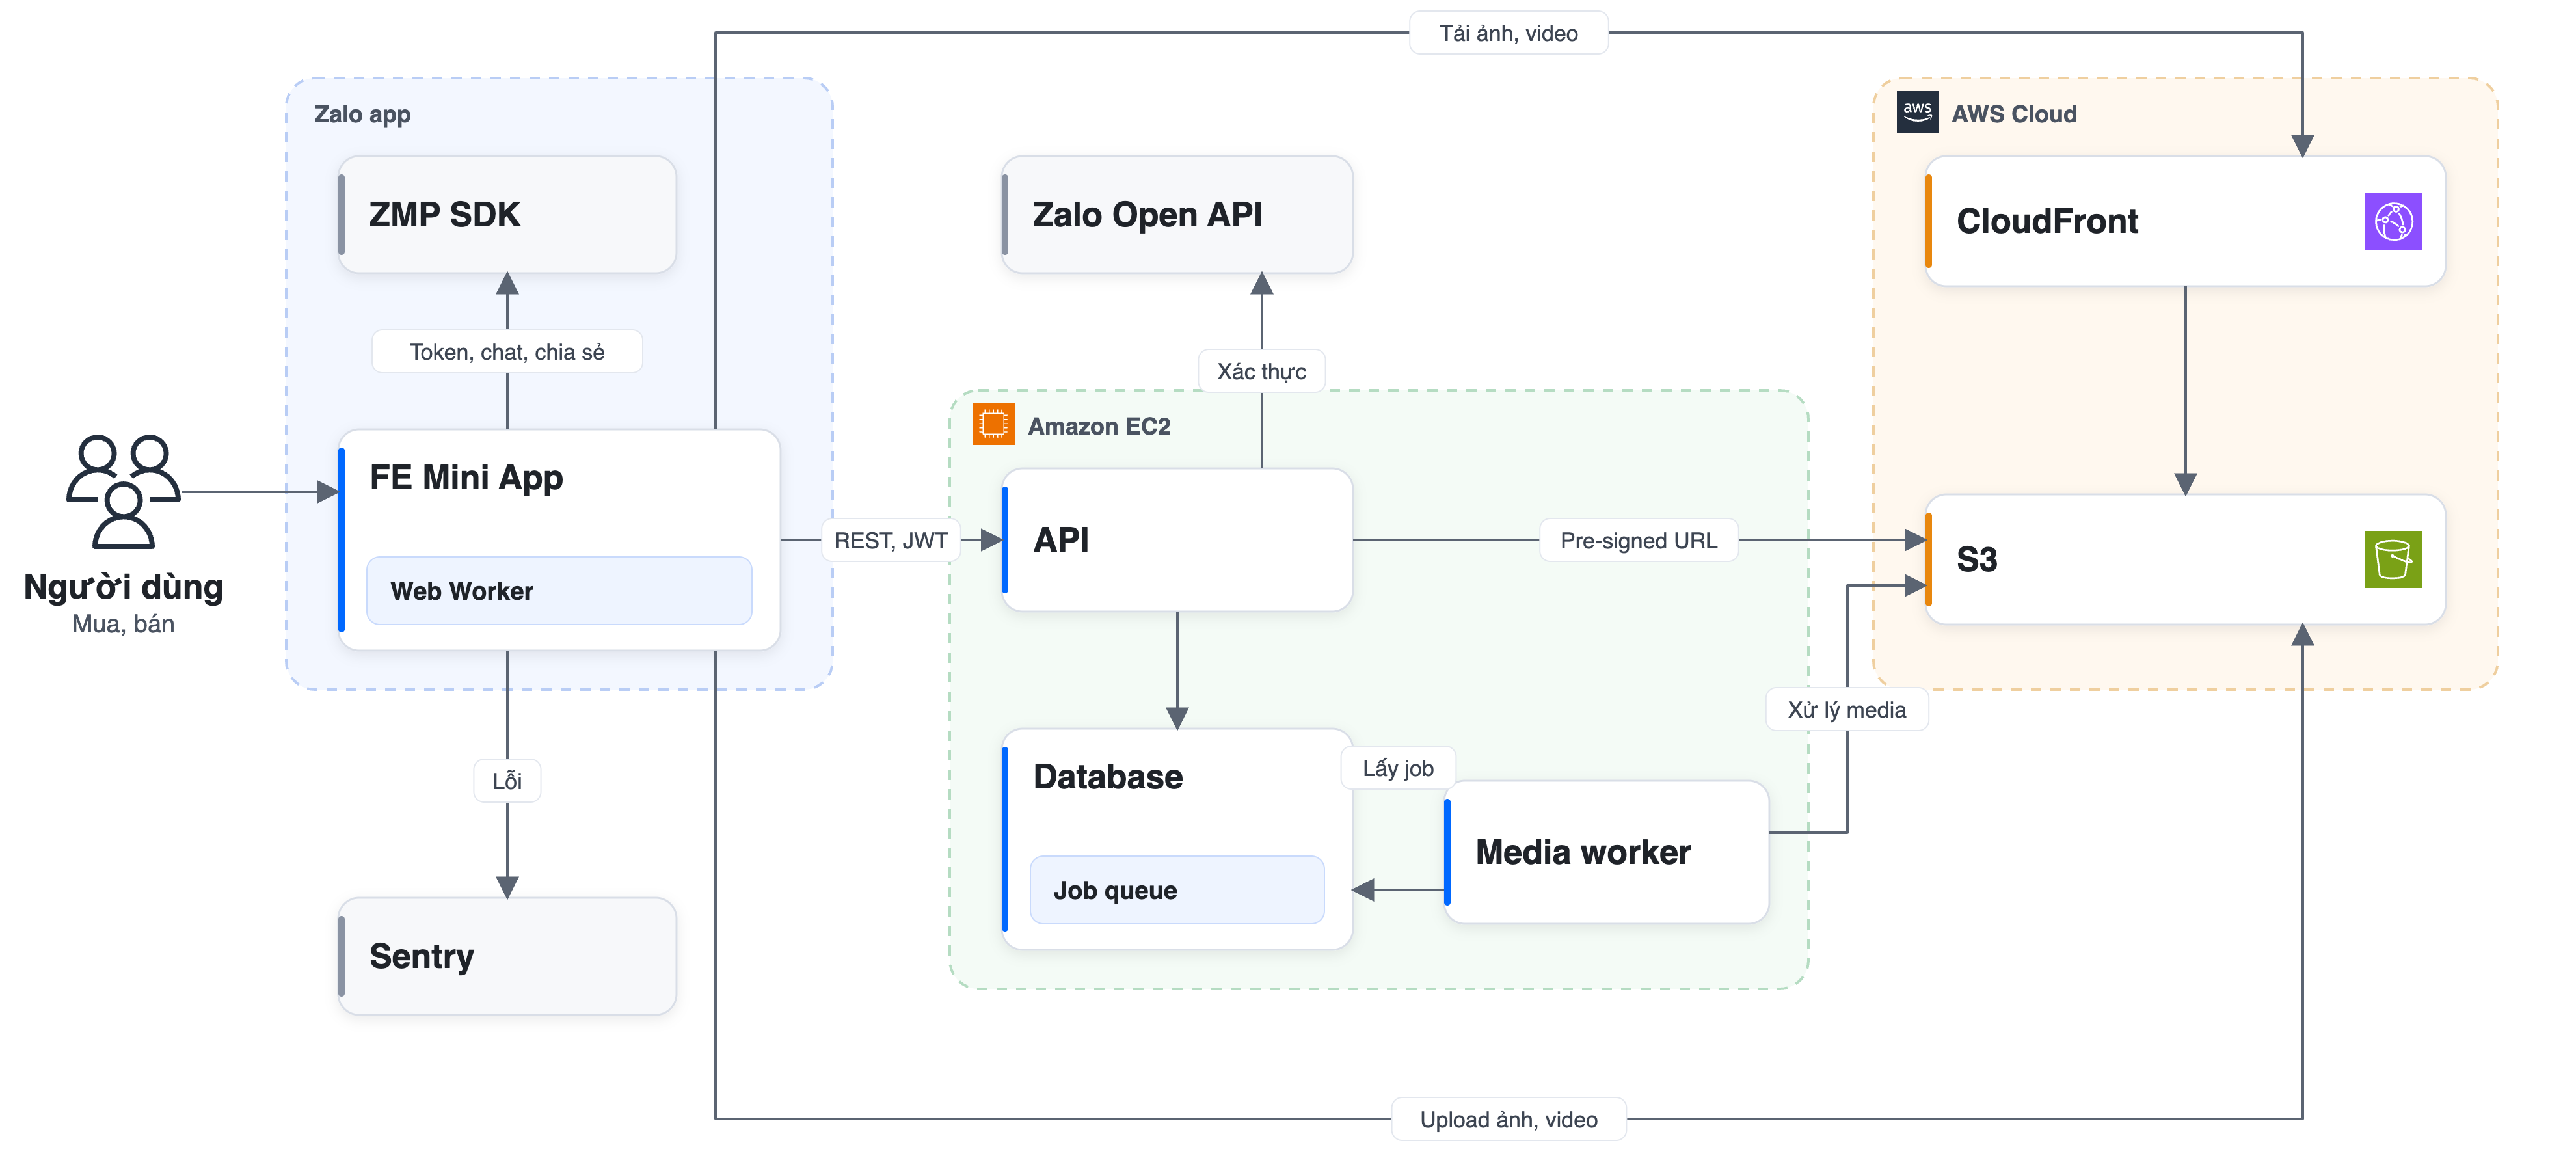Click the users group icon
This screenshot has height=1171, width=2576.
point(123,491)
